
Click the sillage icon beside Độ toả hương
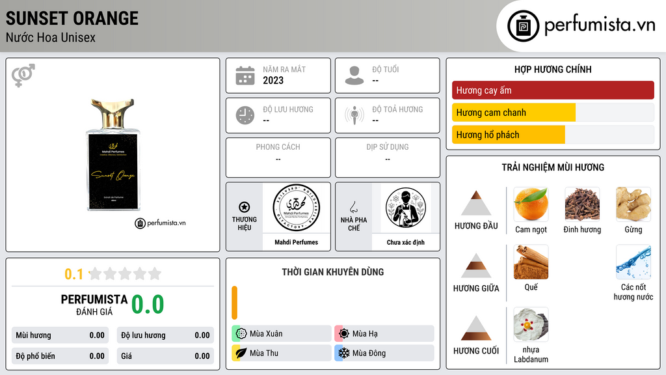(x=354, y=115)
